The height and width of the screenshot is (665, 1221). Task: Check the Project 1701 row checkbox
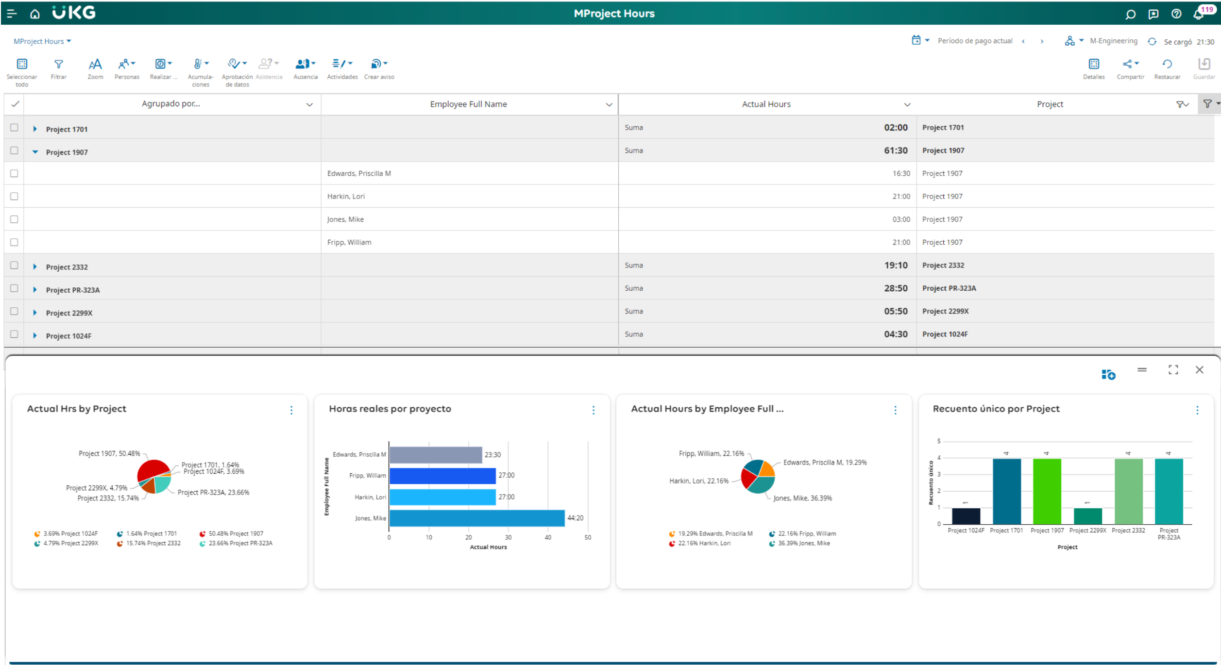tap(14, 128)
